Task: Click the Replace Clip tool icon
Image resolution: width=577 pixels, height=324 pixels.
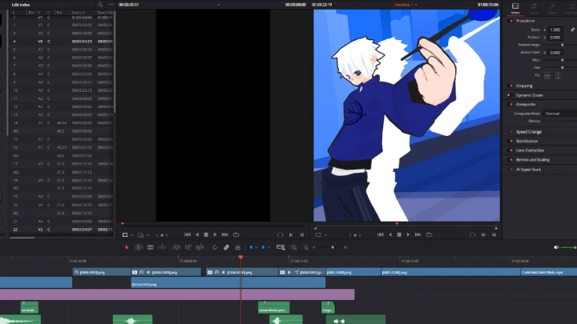Action: click(200, 247)
